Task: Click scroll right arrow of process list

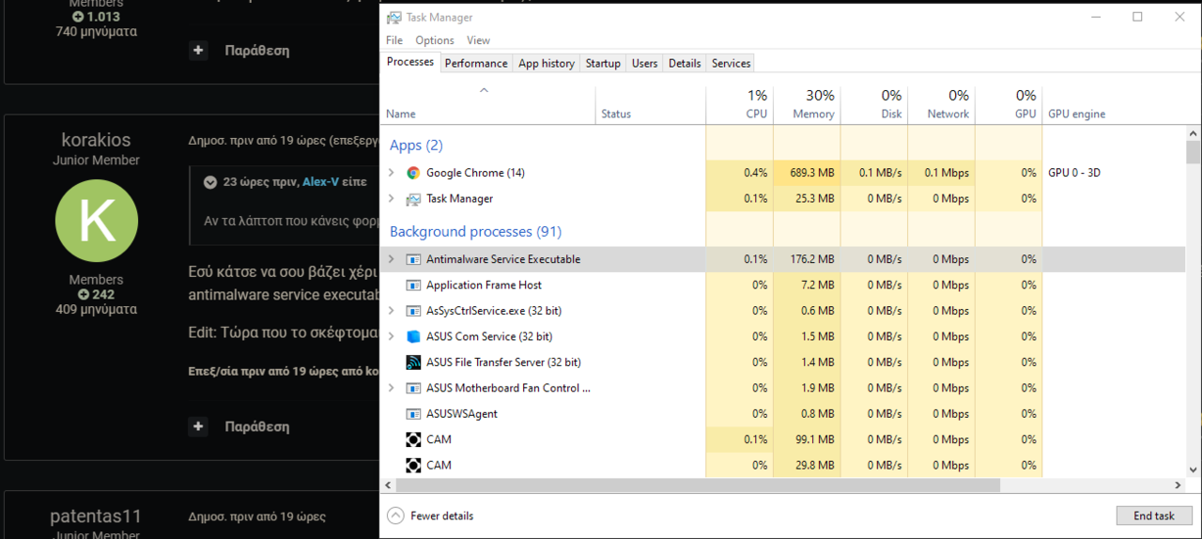Action: pos(1178,485)
